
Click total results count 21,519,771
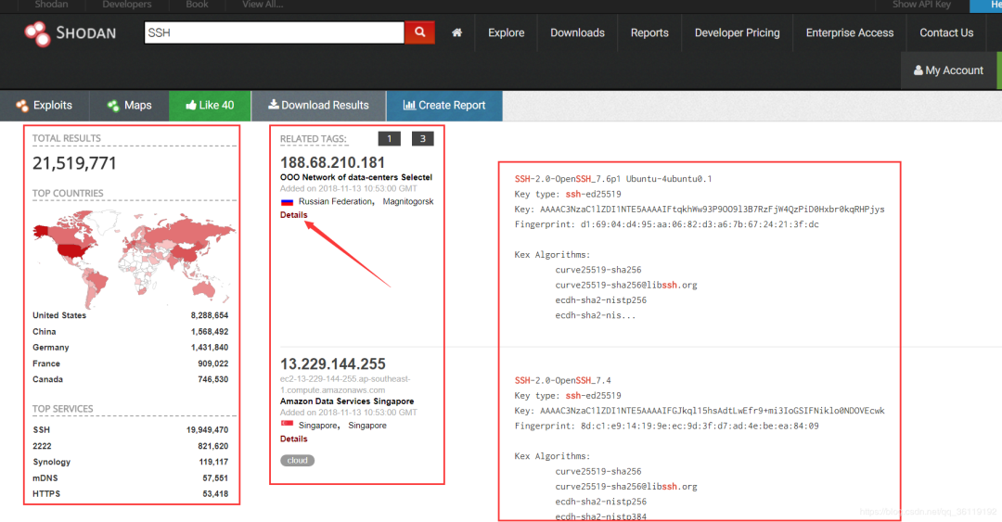click(74, 163)
